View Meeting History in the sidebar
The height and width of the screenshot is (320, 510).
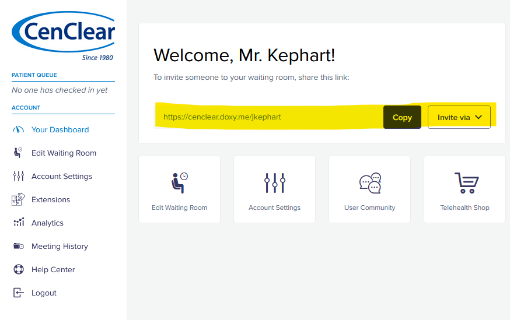pos(60,246)
